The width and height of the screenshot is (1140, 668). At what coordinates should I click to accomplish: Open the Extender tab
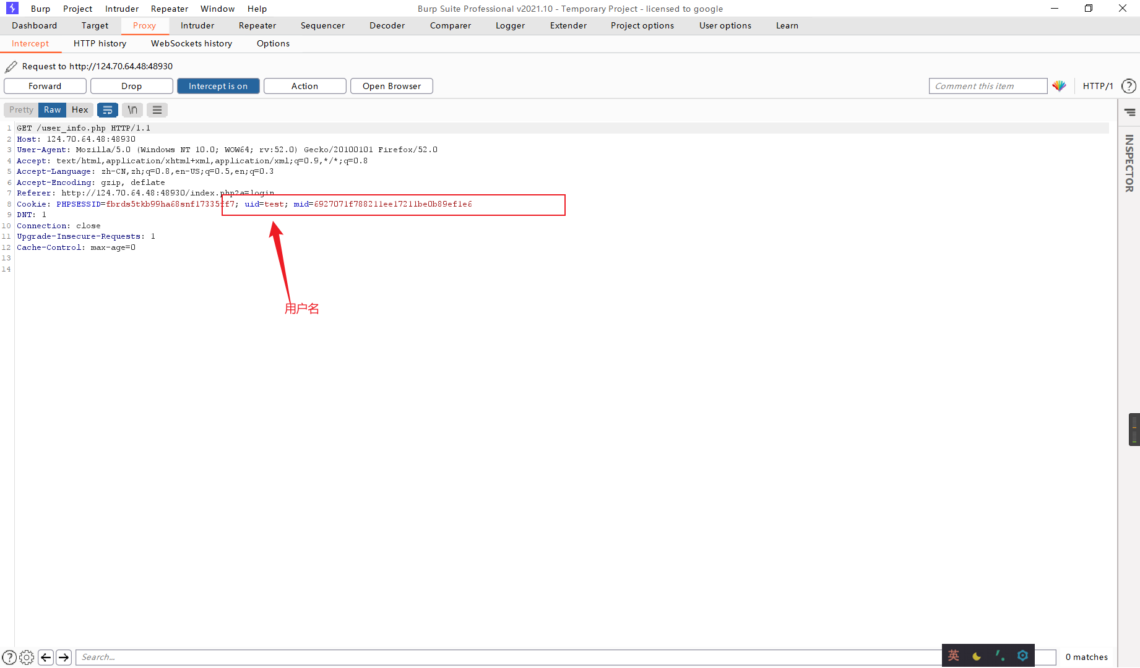(x=569, y=25)
